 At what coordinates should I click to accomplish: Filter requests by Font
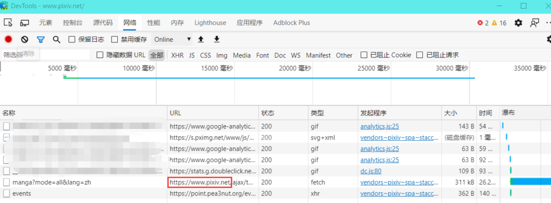(x=263, y=55)
